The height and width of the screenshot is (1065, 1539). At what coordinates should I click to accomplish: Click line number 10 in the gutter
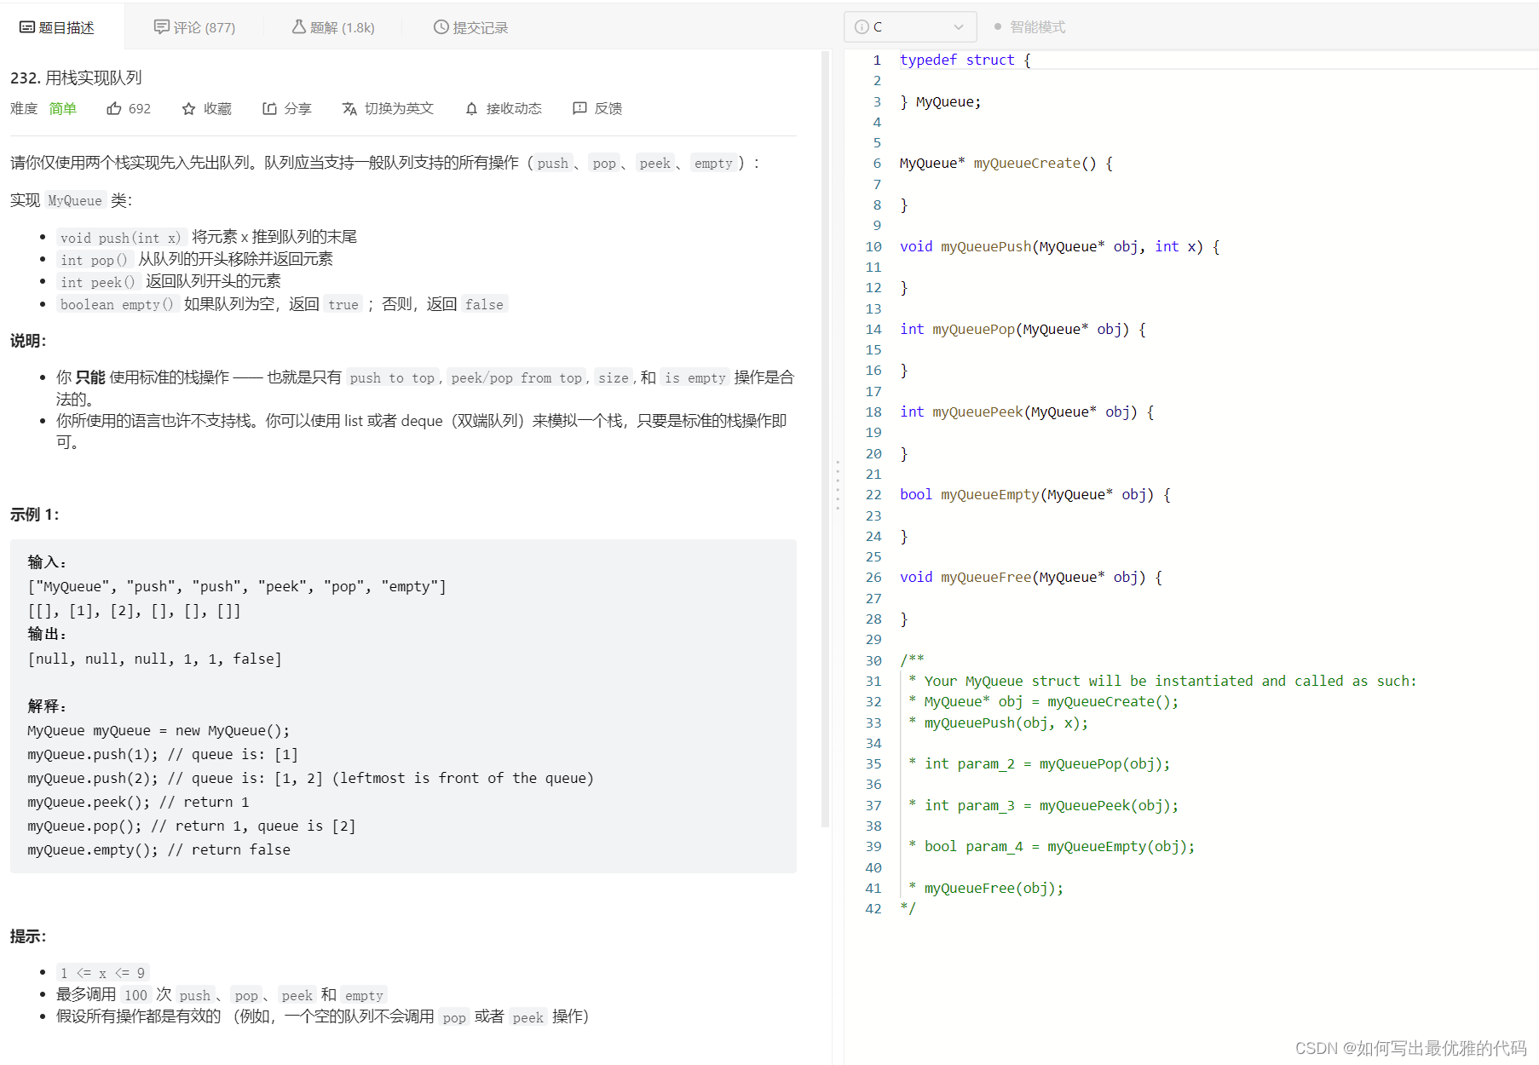873,246
